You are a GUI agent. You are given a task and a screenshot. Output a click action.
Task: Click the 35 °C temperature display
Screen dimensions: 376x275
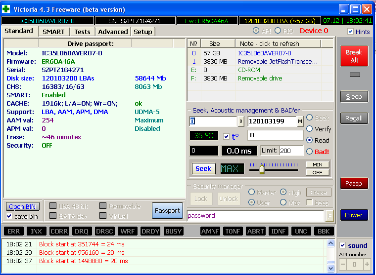[204, 136]
